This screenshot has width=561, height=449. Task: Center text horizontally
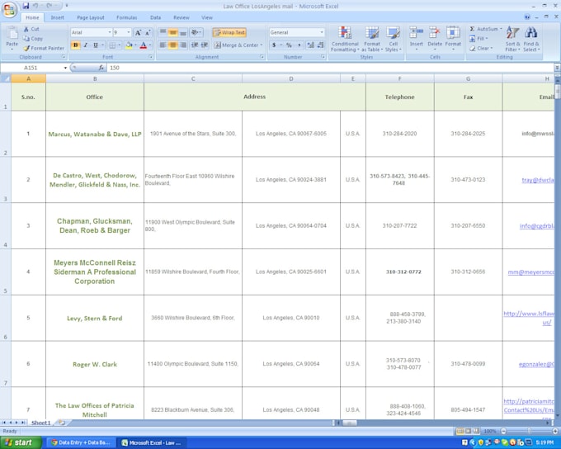(x=172, y=45)
